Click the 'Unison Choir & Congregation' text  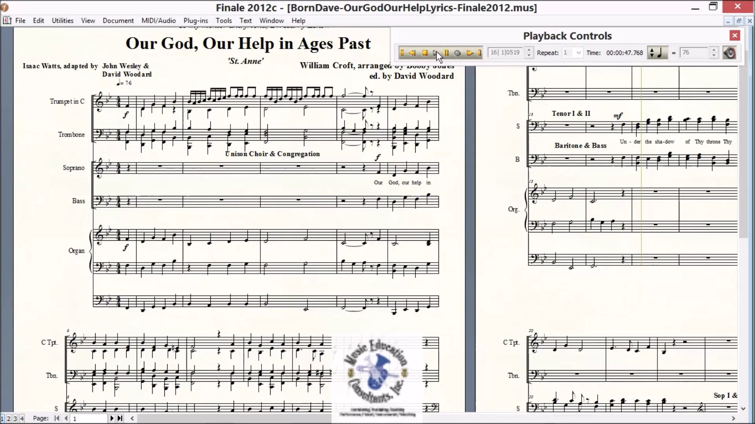(x=272, y=154)
